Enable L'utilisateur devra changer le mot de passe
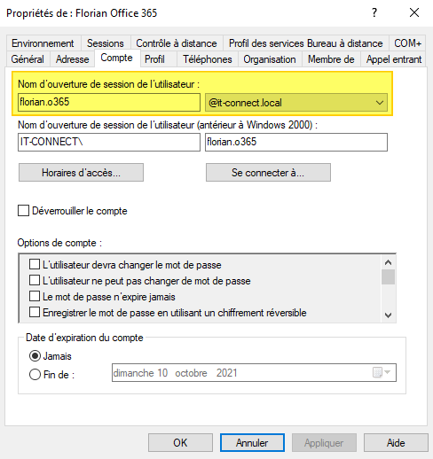The height and width of the screenshot is (459, 433). [35, 264]
